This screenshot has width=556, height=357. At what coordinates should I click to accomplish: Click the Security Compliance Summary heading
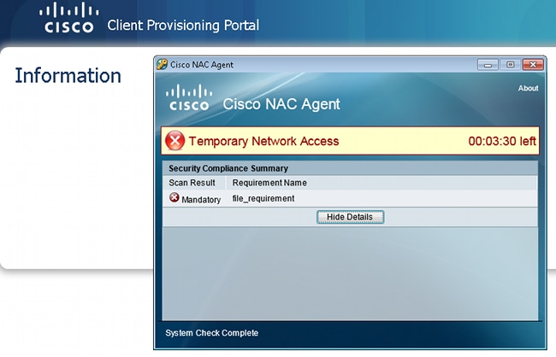tap(228, 168)
